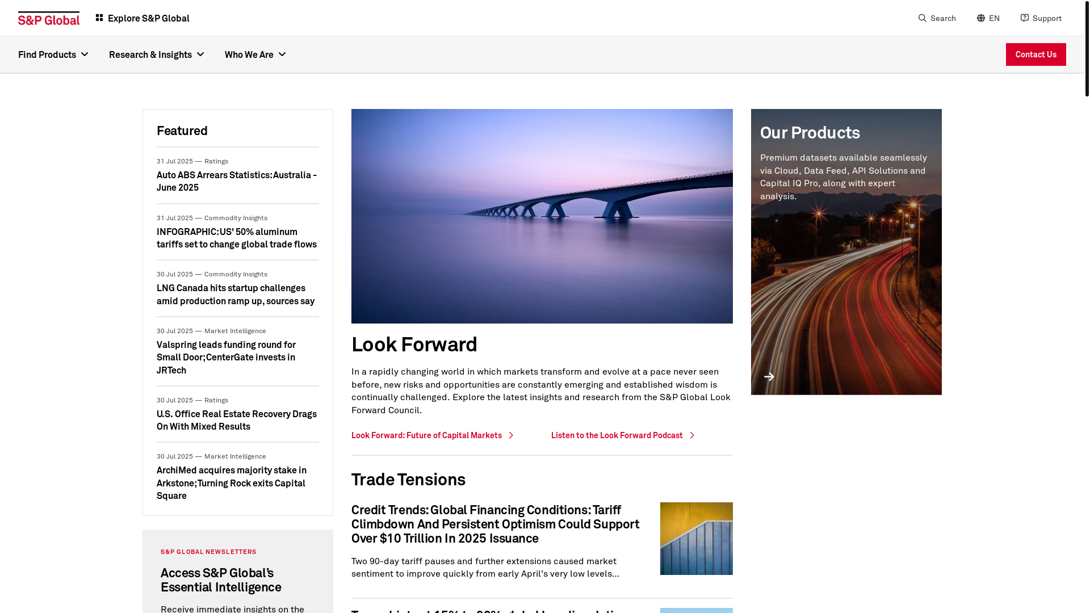Click '30 Jul 2025 — Ratings' date label
The width and height of the screenshot is (1090, 613).
(x=192, y=400)
